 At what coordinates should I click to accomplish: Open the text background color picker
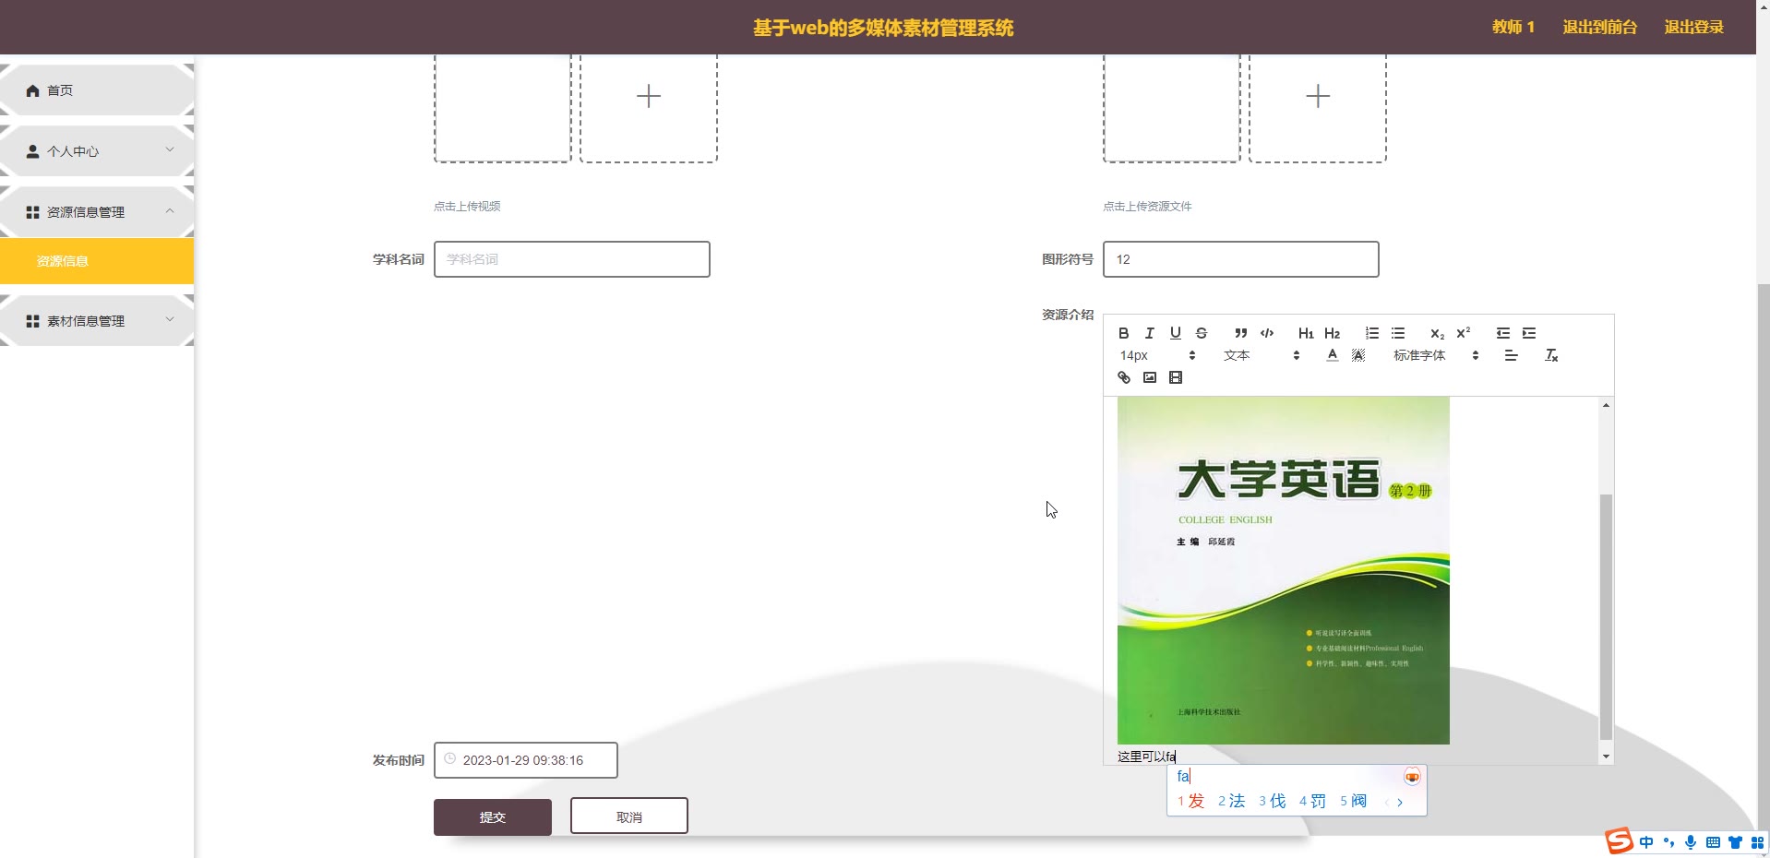[x=1358, y=355]
